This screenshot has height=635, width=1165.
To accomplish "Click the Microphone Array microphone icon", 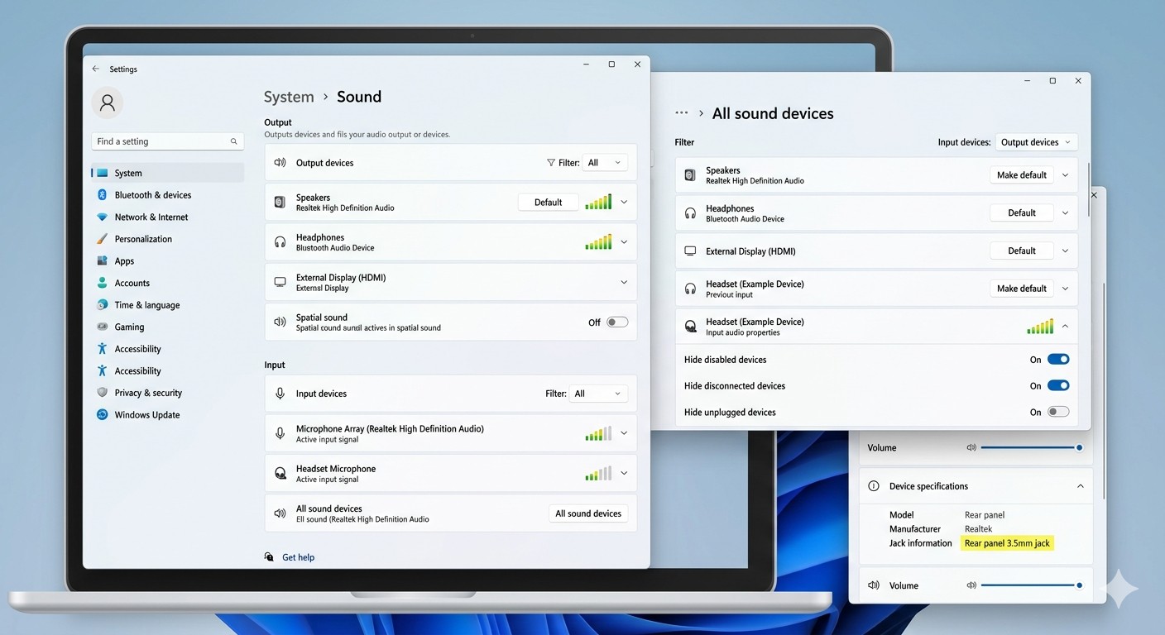I will (280, 433).
